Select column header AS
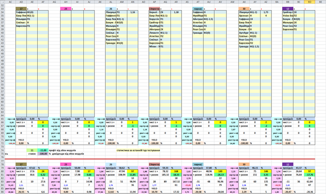The height and width of the screenshot is (194, 326). point(187,2)
